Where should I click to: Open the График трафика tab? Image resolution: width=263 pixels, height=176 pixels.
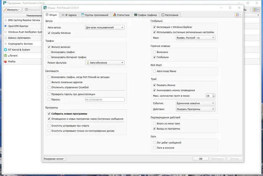point(145,15)
